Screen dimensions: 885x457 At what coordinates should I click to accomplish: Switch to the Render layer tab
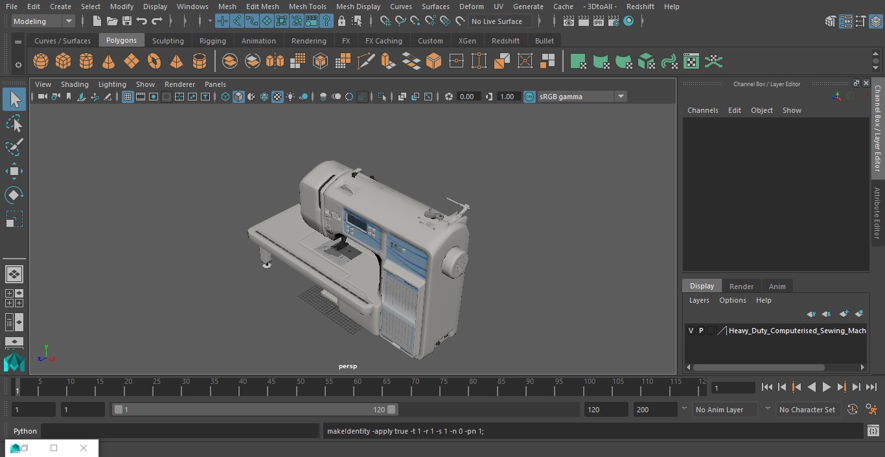[741, 287]
